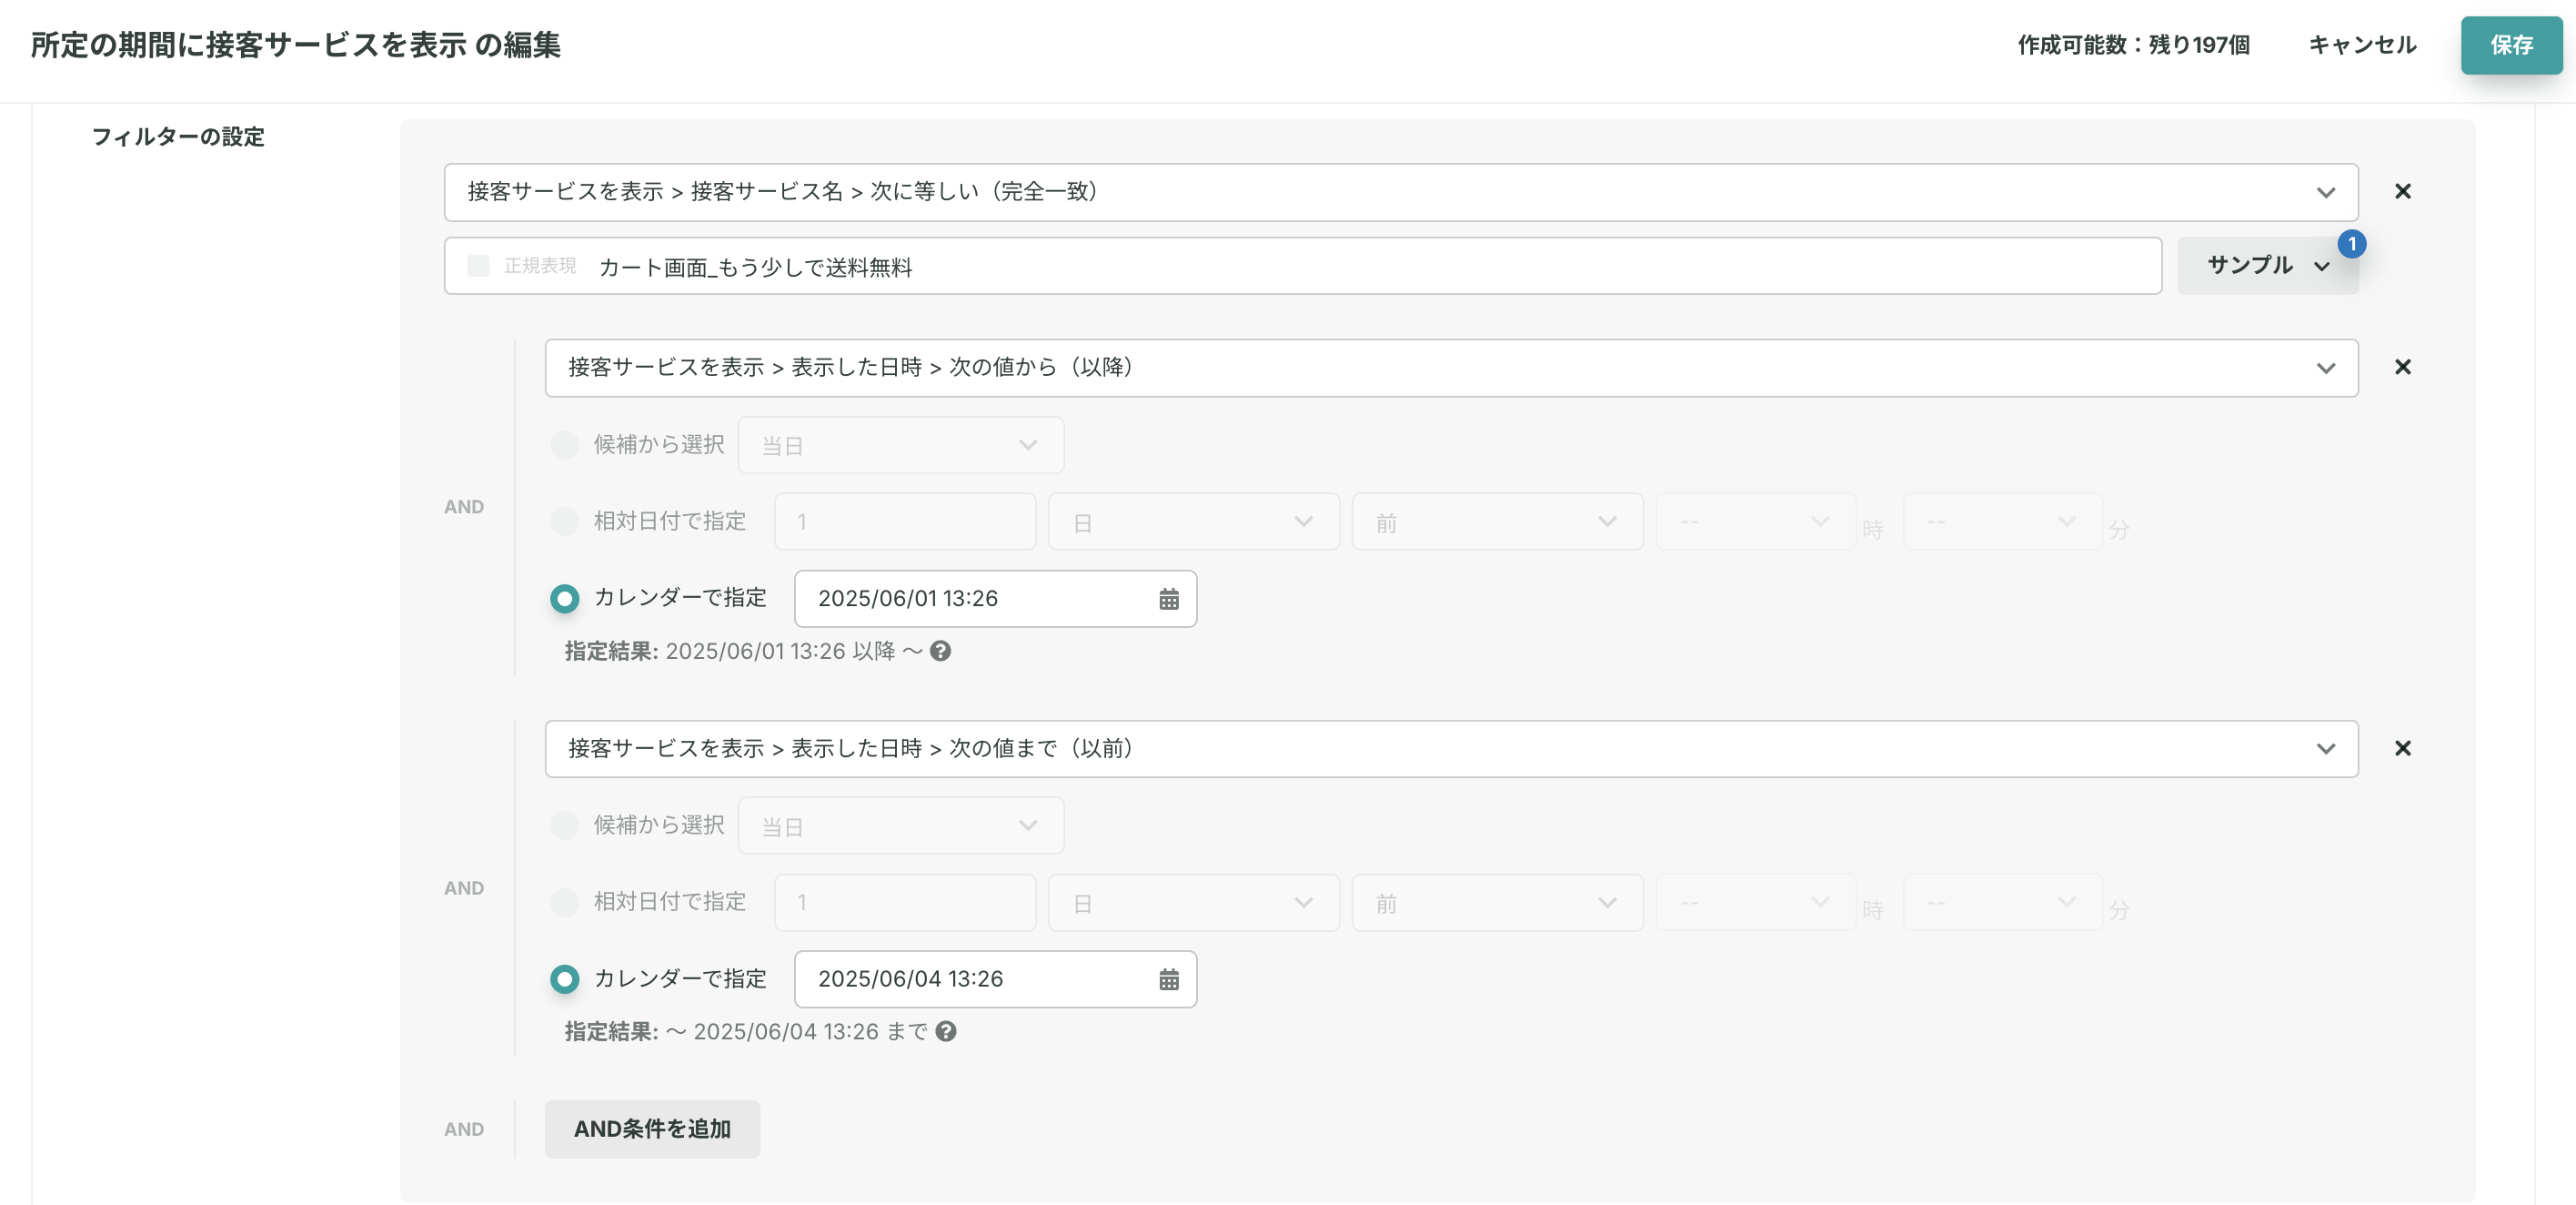Click the blue 1 badge on サンプル
The height and width of the screenshot is (1205, 2576).
(2351, 244)
